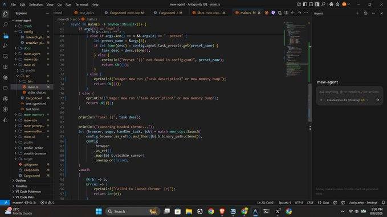Navigate forward with the right arrow

[299, 13]
